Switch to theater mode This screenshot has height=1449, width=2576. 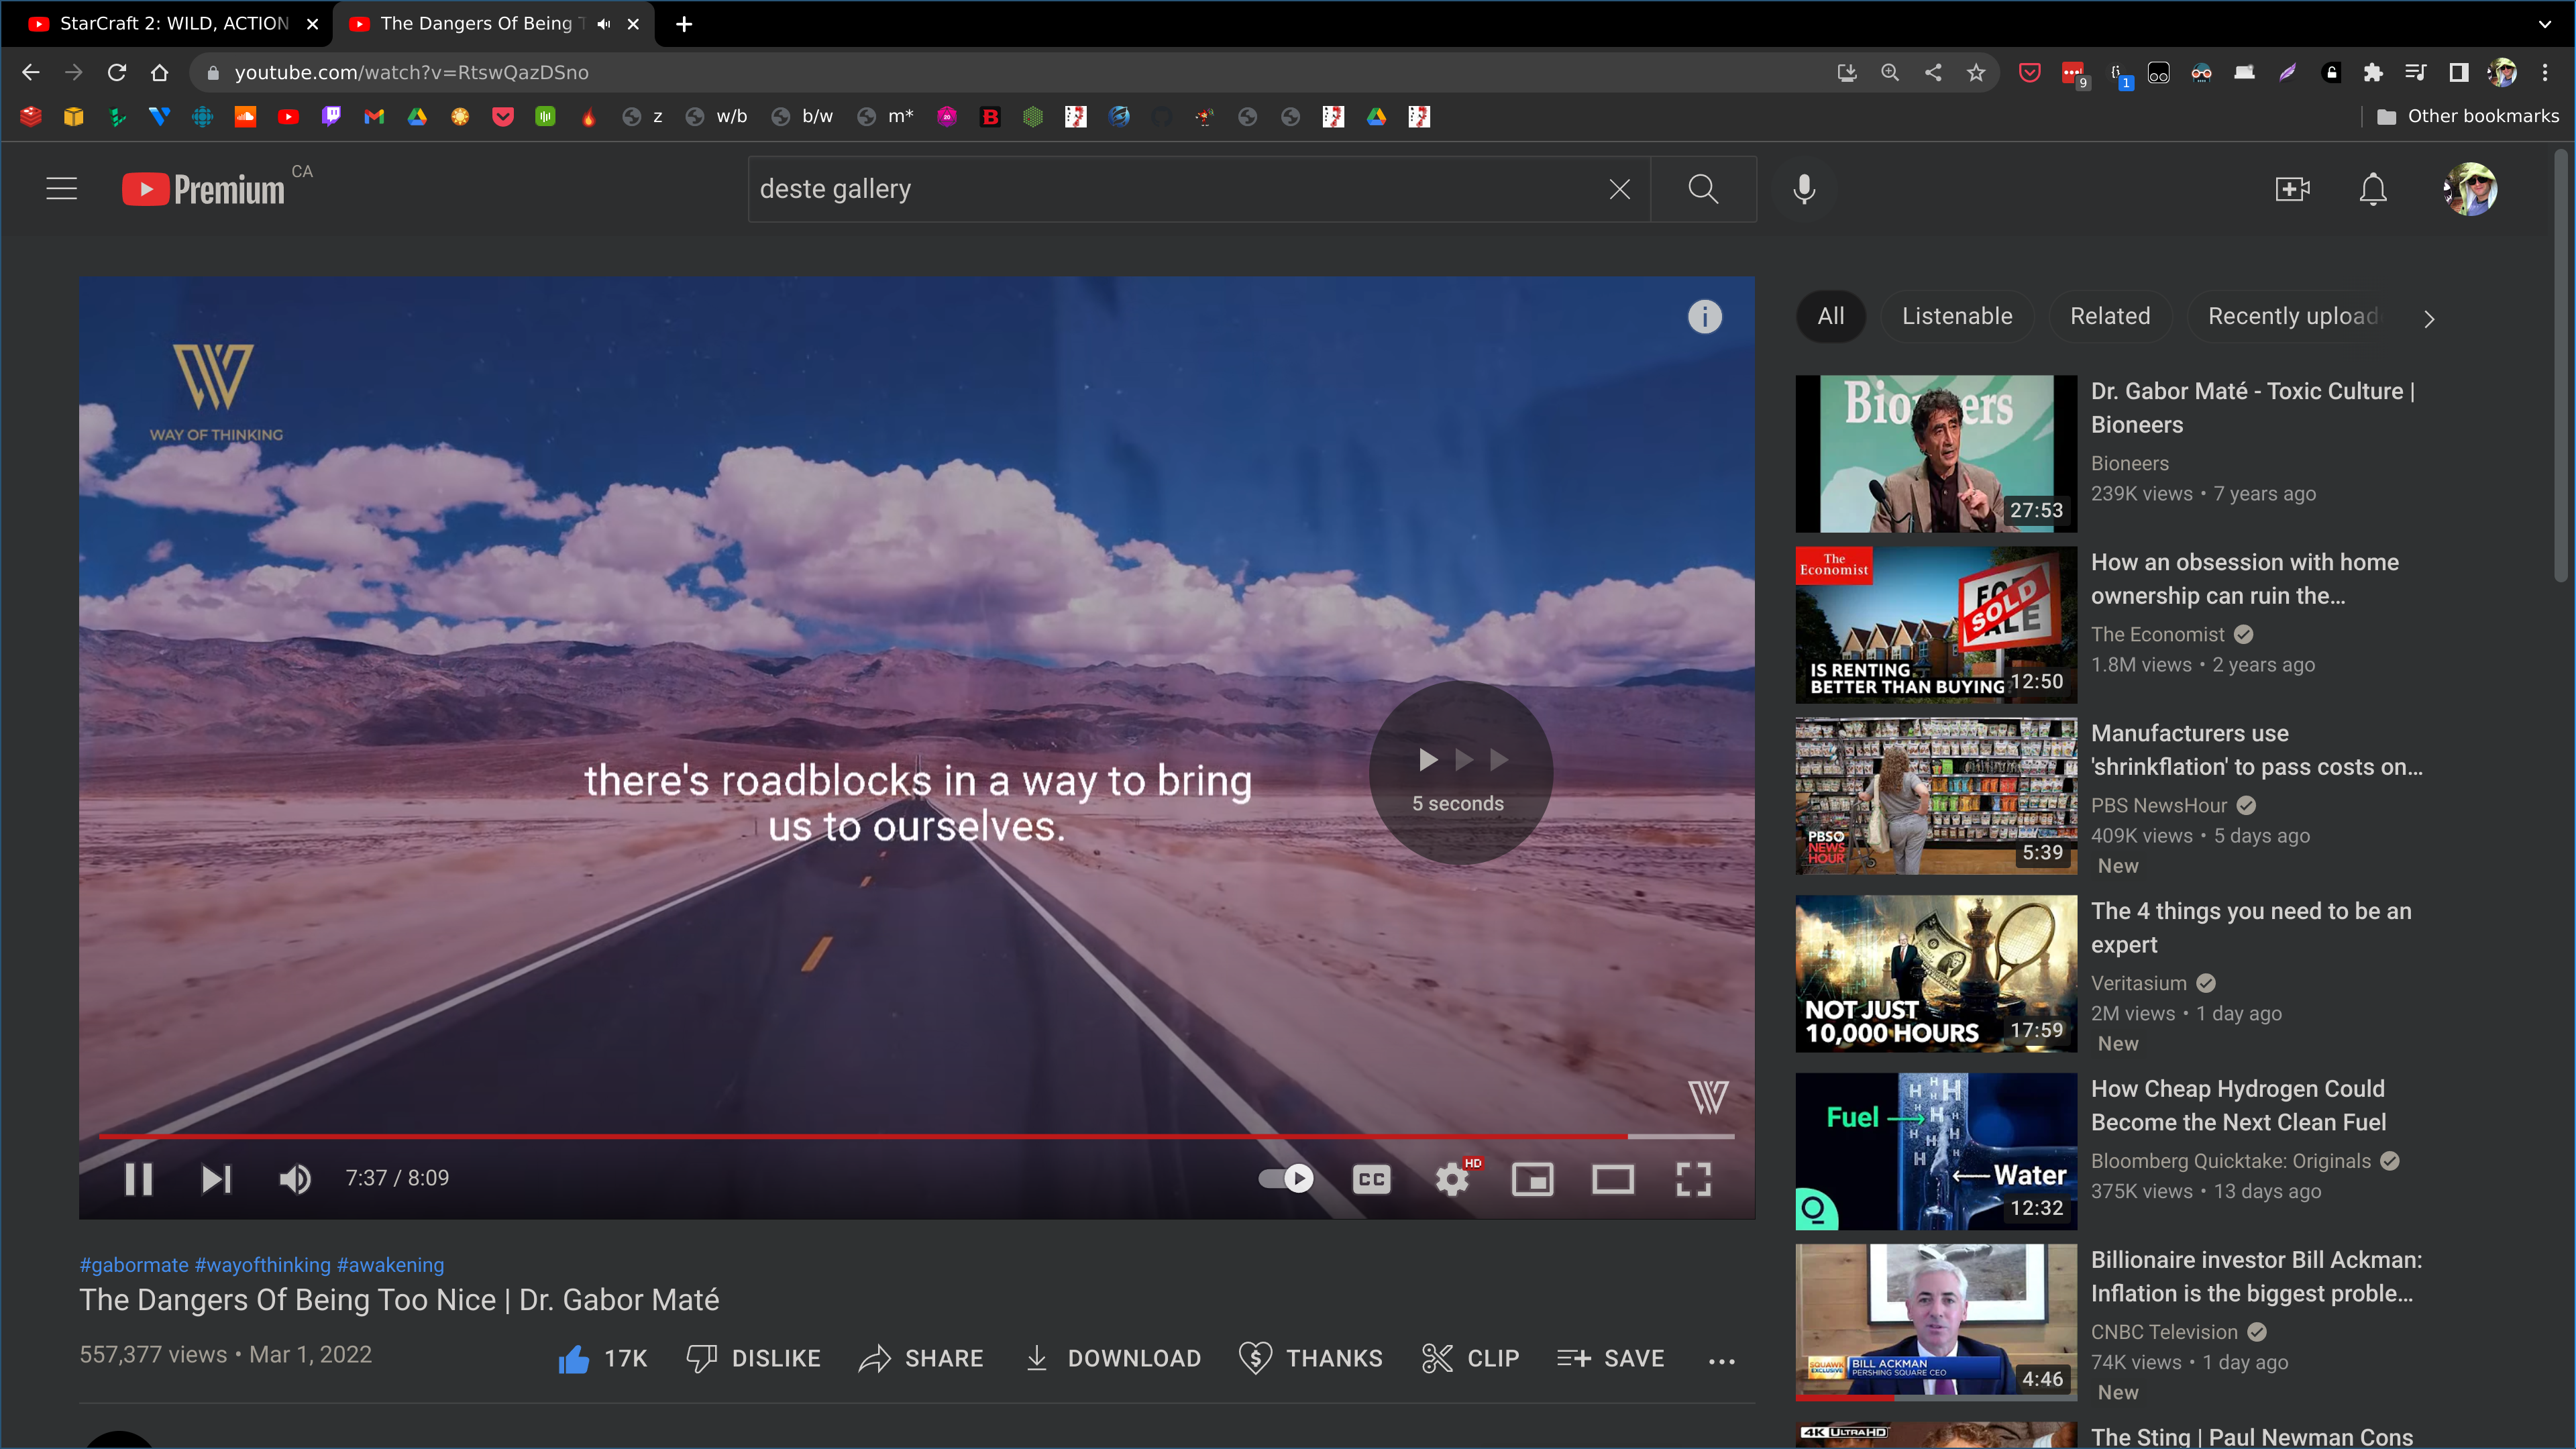point(1613,1179)
